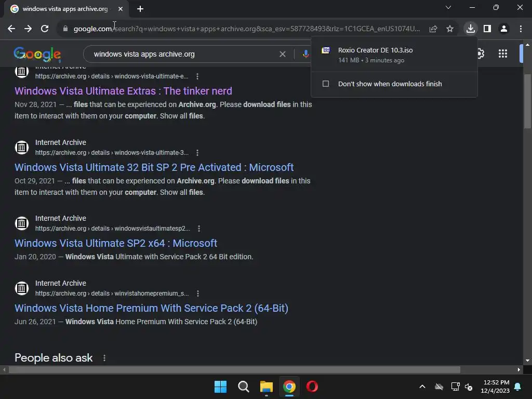Open the tab search dropdown arrow
Screen dimensions: 532x399
448,7
